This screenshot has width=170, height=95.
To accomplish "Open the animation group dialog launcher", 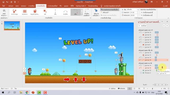I will (90, 18).
